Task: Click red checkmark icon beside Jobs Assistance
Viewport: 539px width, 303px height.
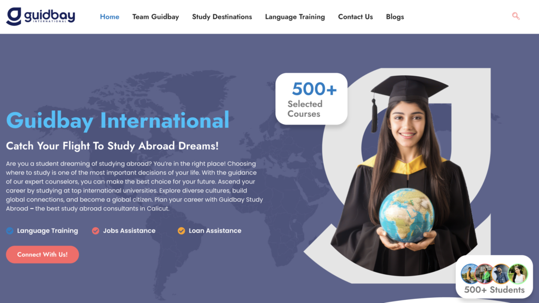Action: click(x=96, y=230)
